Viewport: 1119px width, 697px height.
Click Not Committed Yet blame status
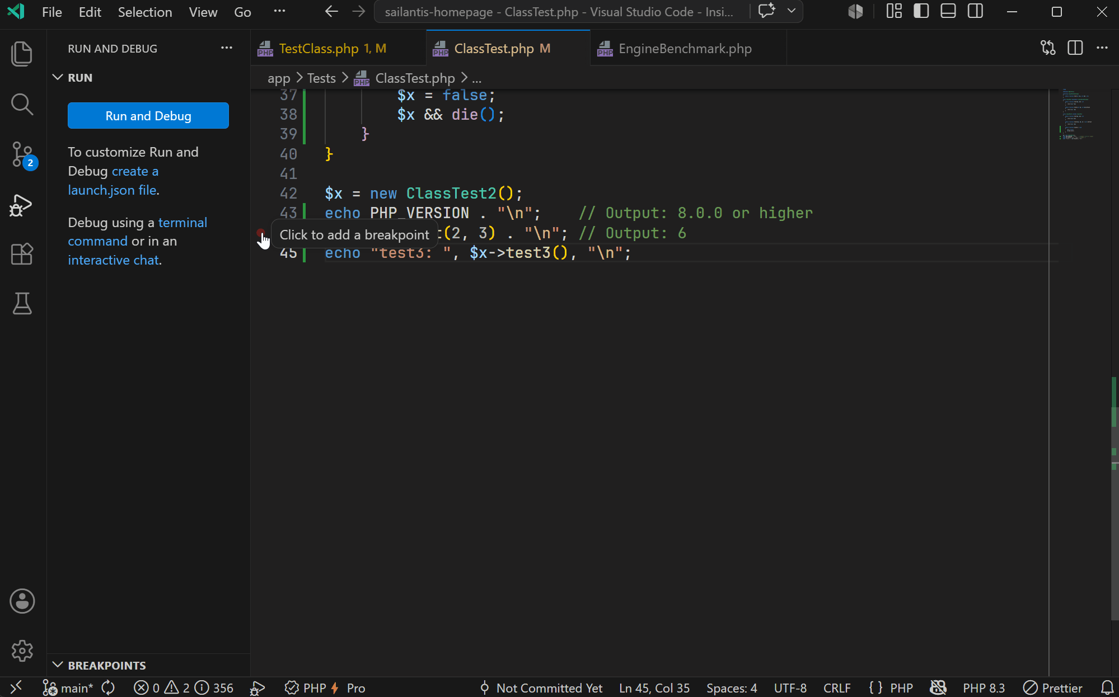[x=541, y=687]
